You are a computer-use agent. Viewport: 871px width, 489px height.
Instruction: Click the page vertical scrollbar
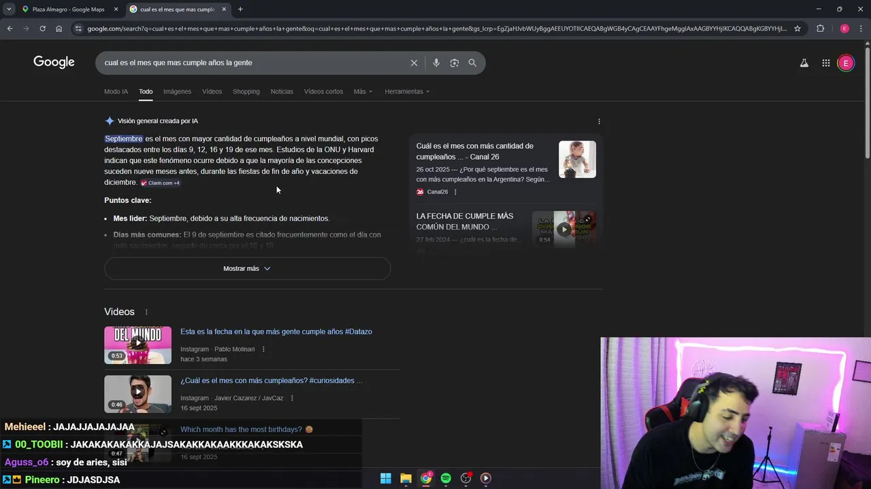pos(867,102)
